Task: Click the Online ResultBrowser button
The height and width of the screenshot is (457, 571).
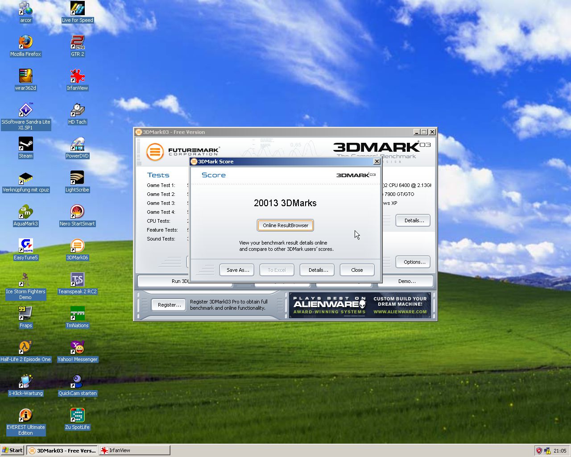Action: [285, 225]
